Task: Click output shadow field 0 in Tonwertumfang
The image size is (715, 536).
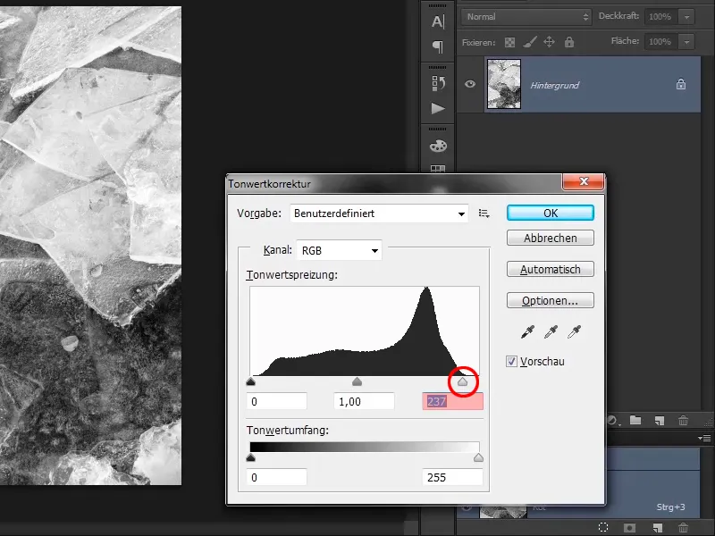Action: coord(277,477)
